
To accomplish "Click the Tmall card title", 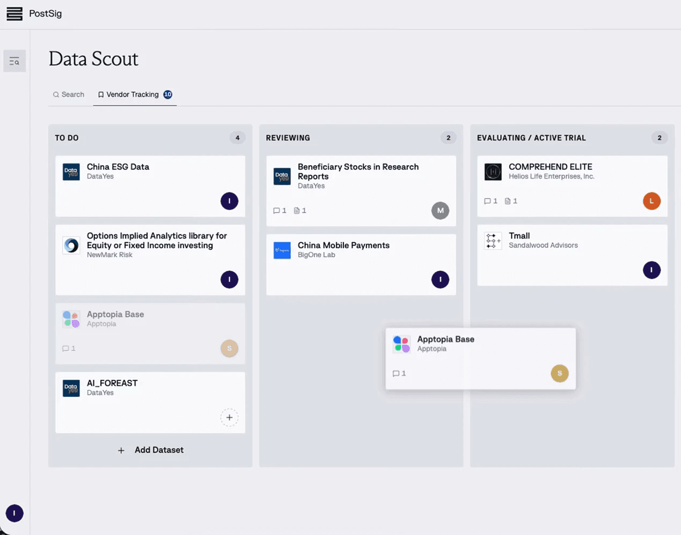I will 519,235.
